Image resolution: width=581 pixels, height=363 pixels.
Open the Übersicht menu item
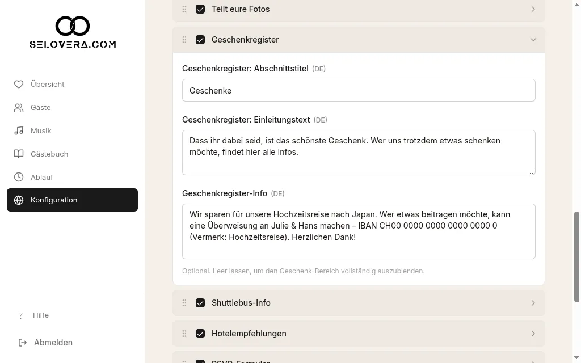coord(72,85)
